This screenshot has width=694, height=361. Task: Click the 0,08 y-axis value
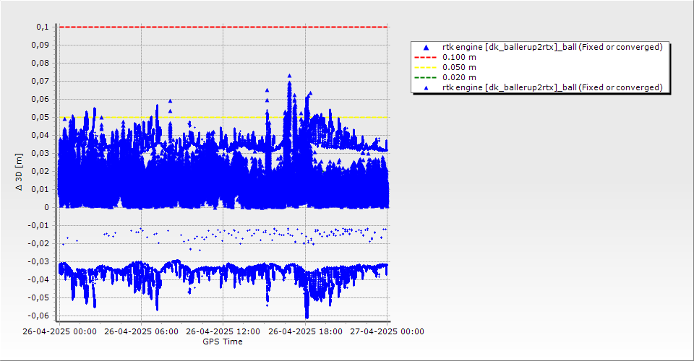[40, 64]
